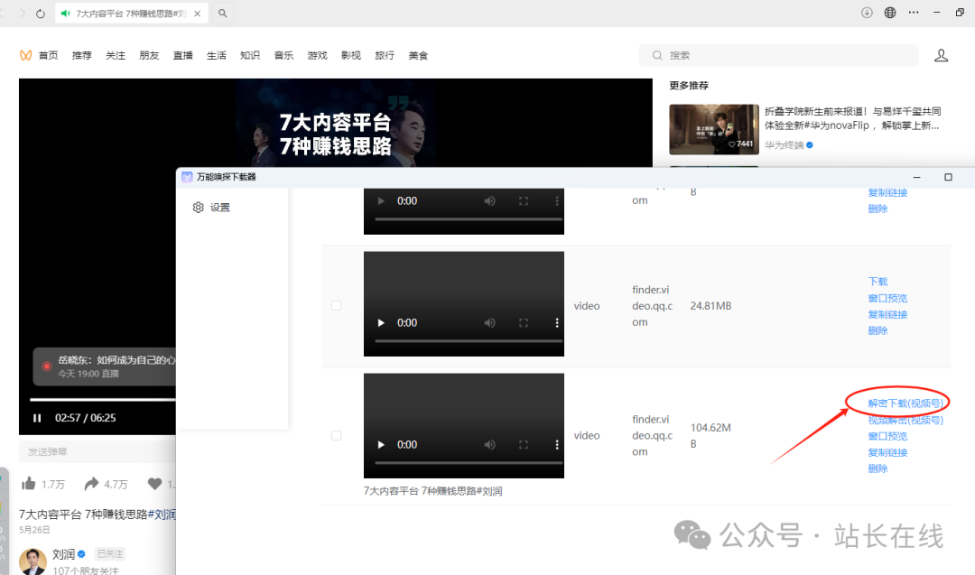This screenshot has width=975, height=575.
Task: Click 删除 for the 104.62MB video
Action: [x=878, y=468]
